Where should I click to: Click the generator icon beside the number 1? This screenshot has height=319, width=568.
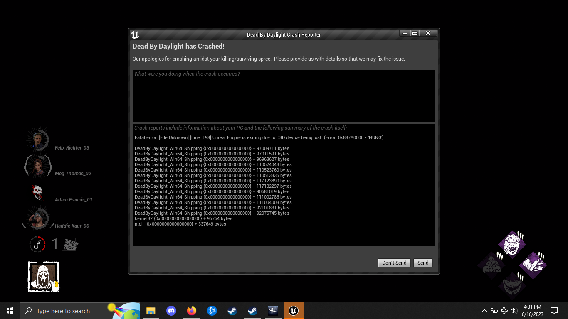pos(70,244)
